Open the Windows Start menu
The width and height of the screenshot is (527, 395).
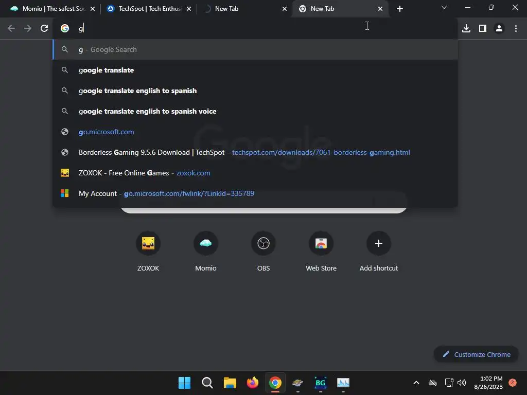tap(185, 383)
